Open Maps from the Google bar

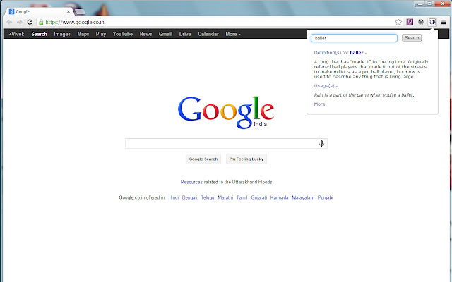pyautogui.click(x=83, y=34)
